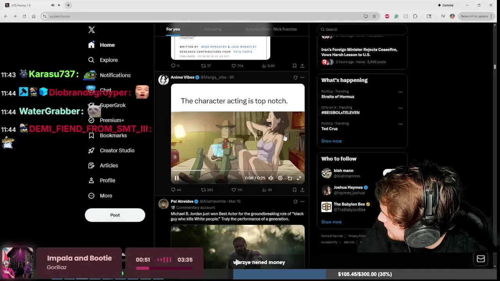Open America First – Nick Fuentes tab

pos(271,29)
